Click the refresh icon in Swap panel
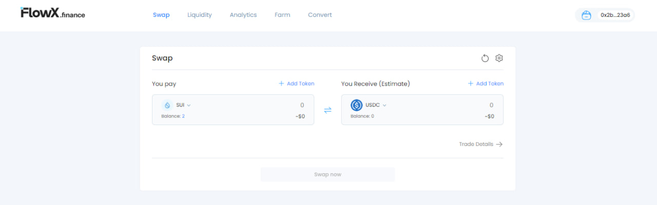This screenshot has height=205, width=657. coord(485,58)
